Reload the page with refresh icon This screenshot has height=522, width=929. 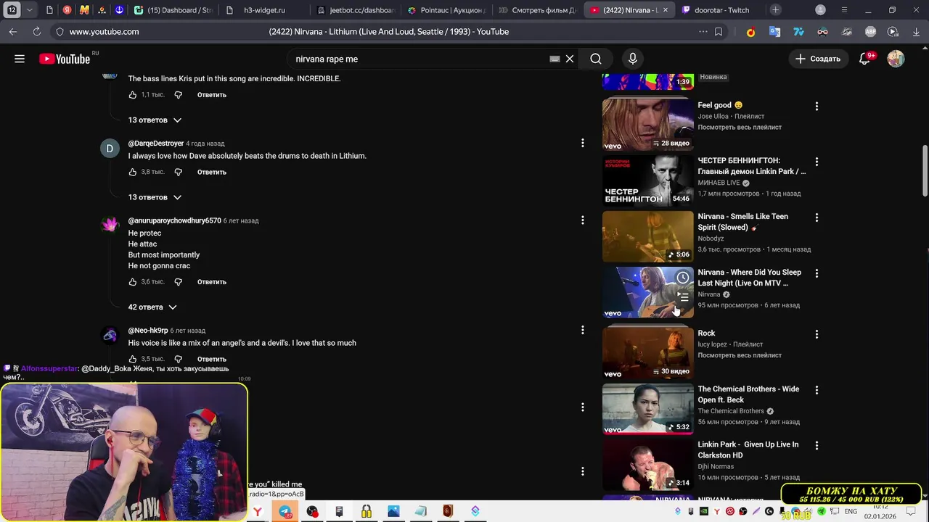click(x=36, y=32)
